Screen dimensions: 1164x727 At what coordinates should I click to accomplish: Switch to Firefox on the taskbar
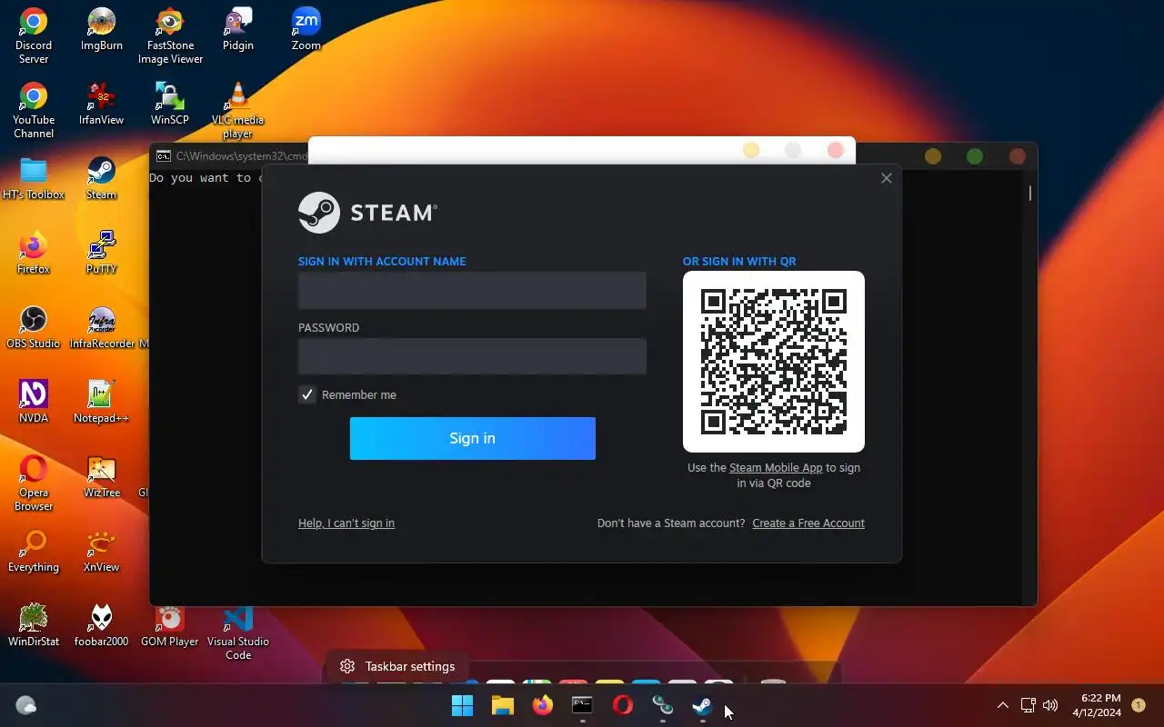click(543, 705)
